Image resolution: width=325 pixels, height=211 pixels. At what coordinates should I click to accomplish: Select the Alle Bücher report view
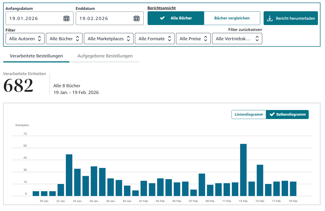[176, 18]
